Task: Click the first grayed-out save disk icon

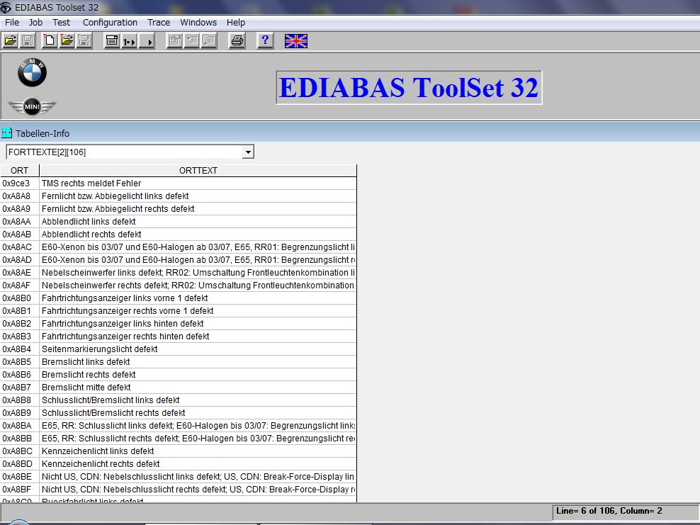Action: coord(28,41)
